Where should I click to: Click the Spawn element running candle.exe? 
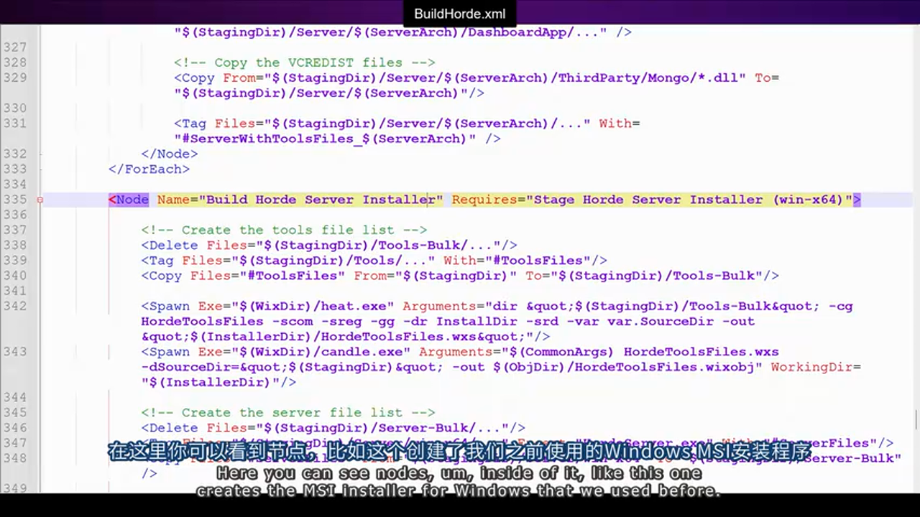(359, 352)
